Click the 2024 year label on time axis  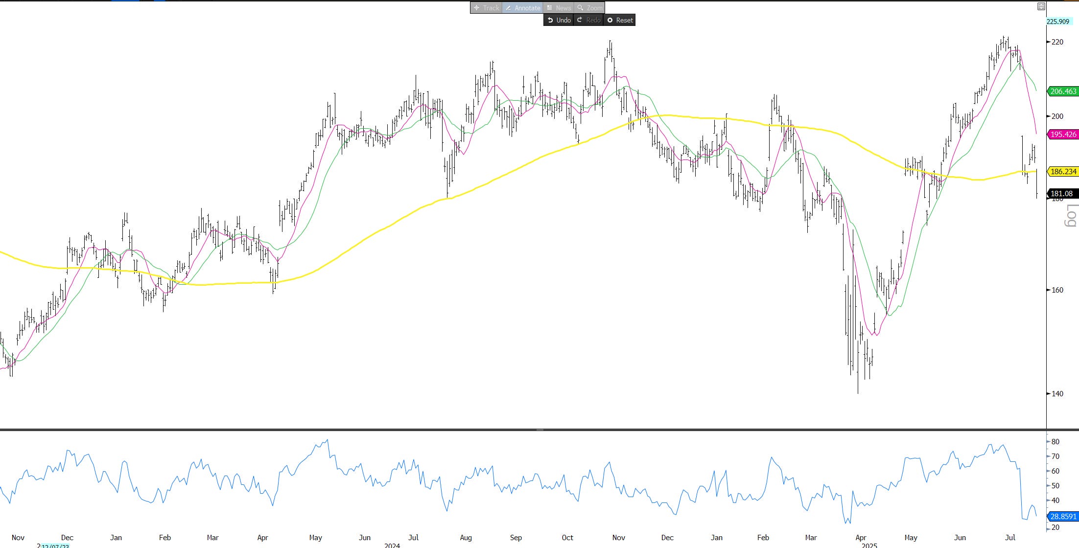coord(392,545)
